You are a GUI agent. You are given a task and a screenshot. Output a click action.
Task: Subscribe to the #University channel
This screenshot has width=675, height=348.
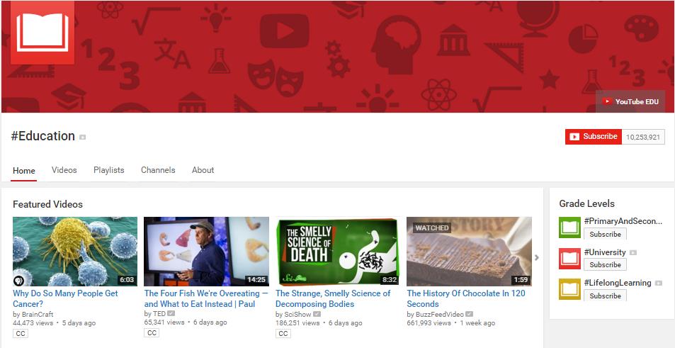pyautogui.click(x=606, y=265)
